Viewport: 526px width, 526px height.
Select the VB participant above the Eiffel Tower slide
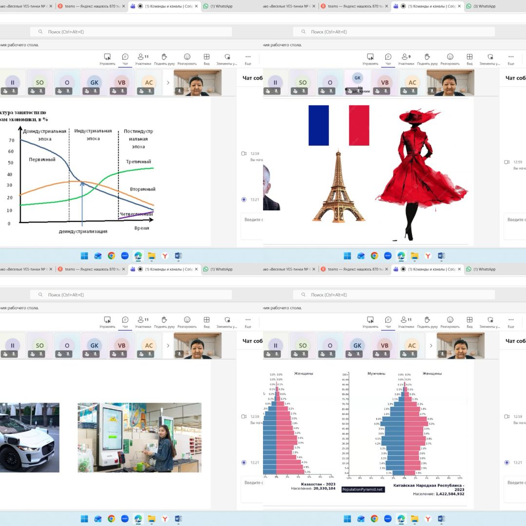[385, 83]
